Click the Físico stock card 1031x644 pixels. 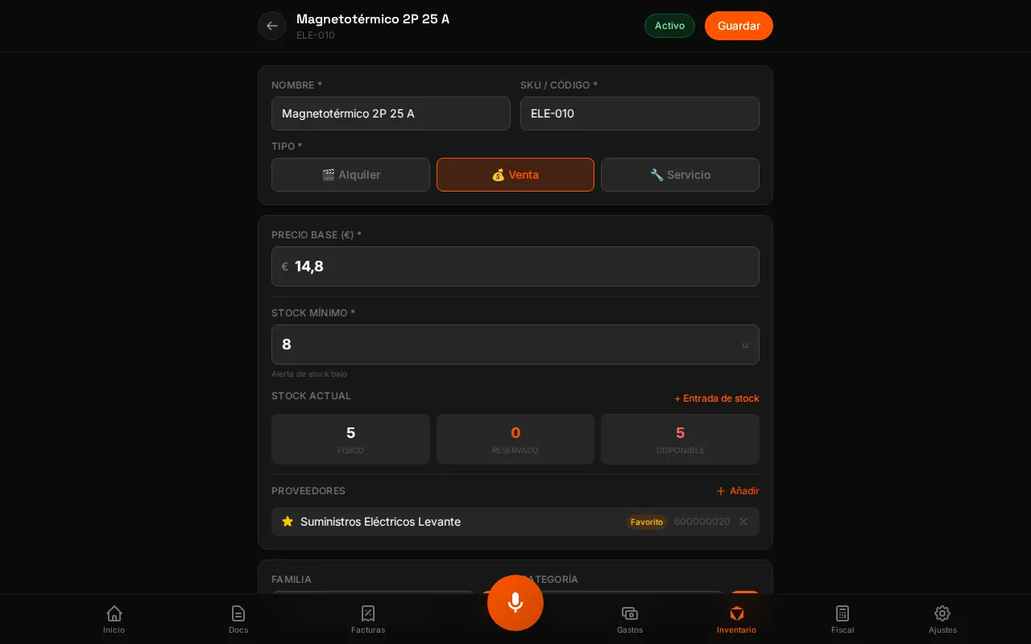coord(350,439)
